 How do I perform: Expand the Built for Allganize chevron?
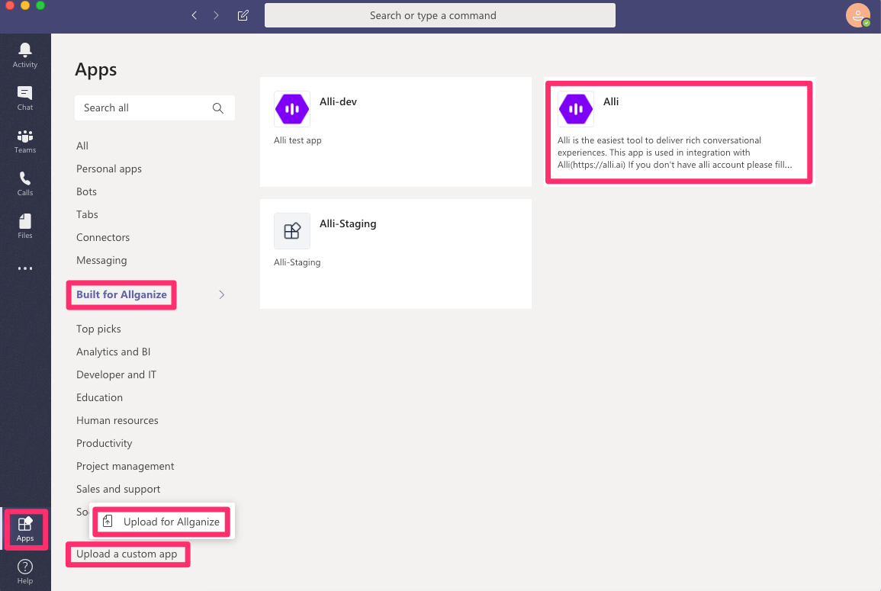tap(221, 295)
